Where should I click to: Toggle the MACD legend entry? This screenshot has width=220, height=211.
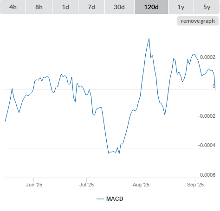pyautogui.click(x=110, y=199)
